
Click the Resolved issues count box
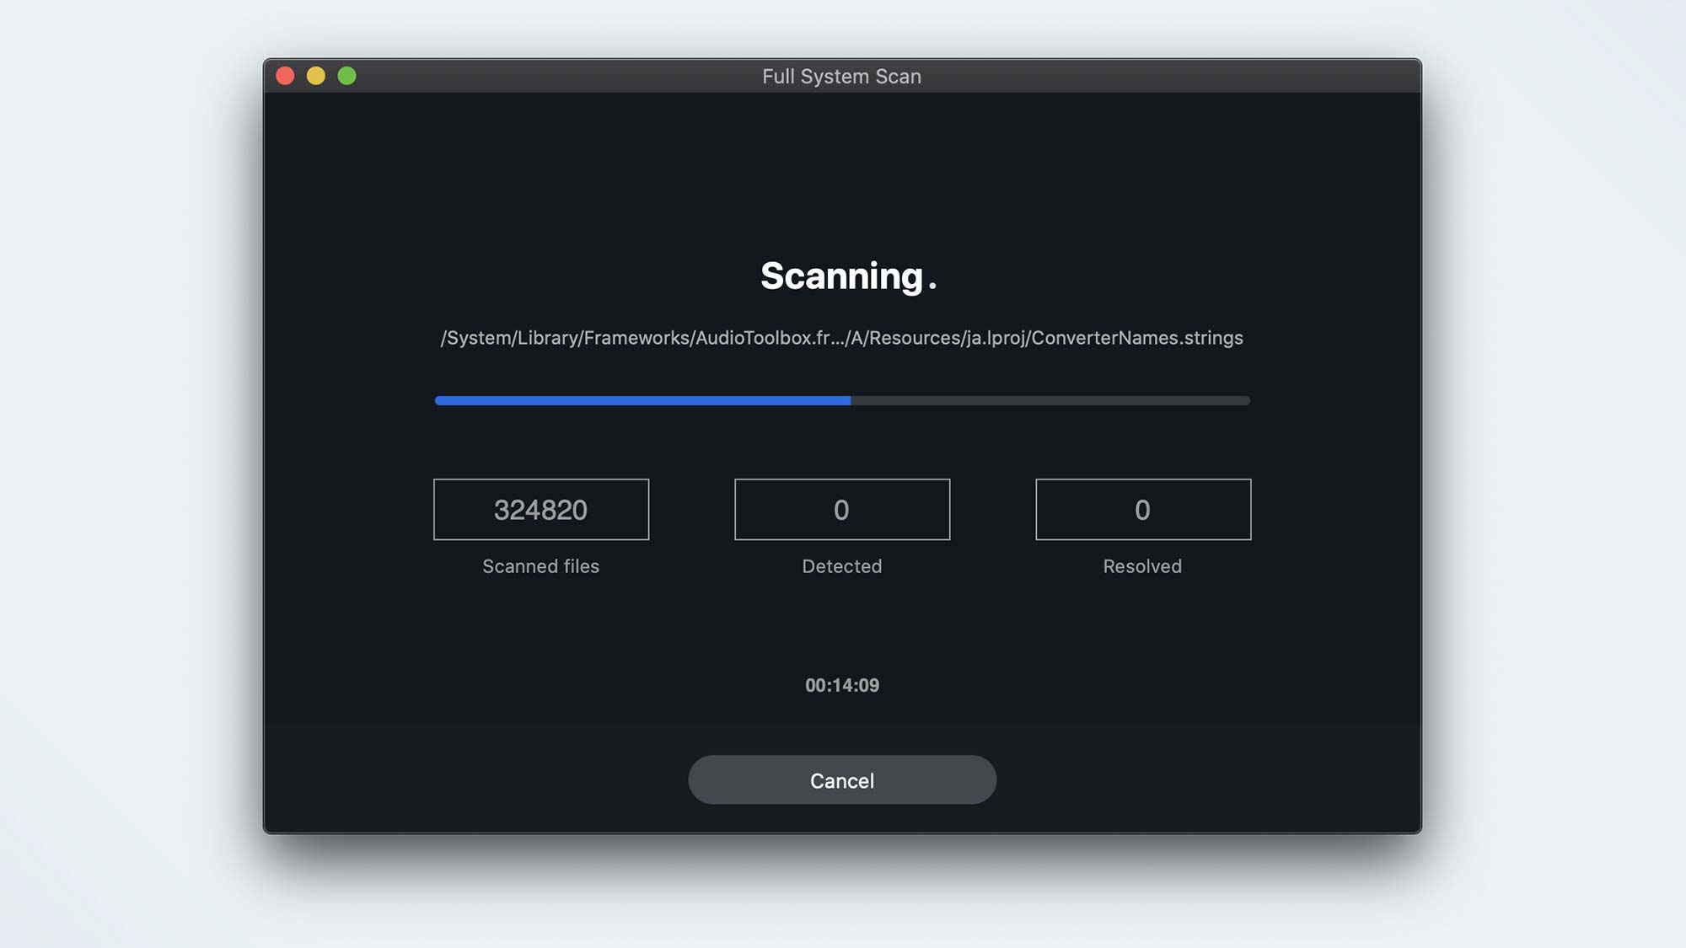[x=1143, y=509]
